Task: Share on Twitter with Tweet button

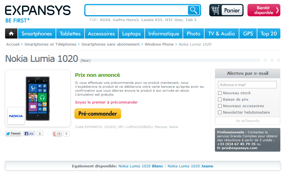Action: pyautogui.click(x=13, y=134)
